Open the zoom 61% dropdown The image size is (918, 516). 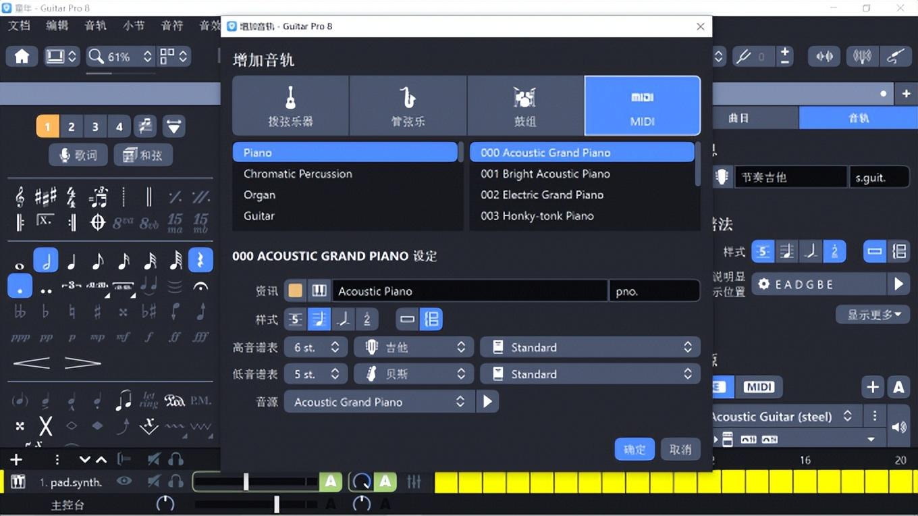pyautogui.click(x=121, y=57)
